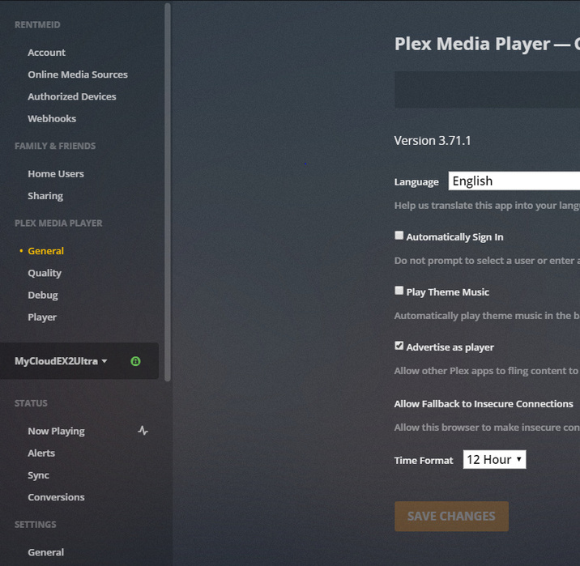Image resolution: width=580 pixels, height=566 pixels.
Task: Open the Account settings page
Action: point(47,53)
